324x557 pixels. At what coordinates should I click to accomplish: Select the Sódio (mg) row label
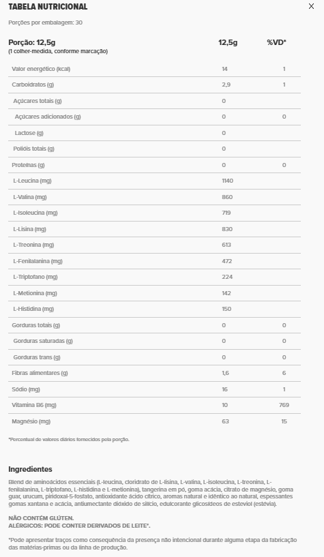point(26,389)
